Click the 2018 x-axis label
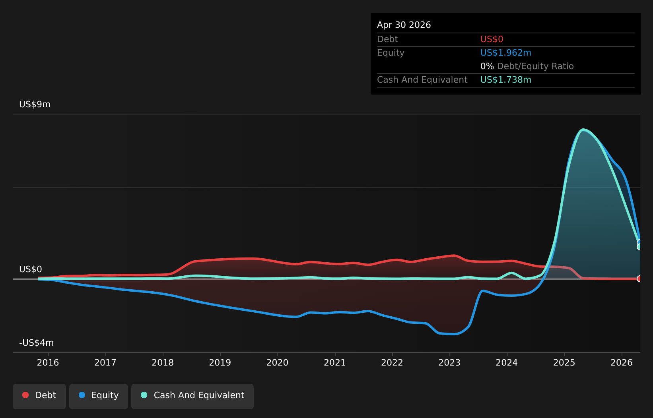 (163, 362)
